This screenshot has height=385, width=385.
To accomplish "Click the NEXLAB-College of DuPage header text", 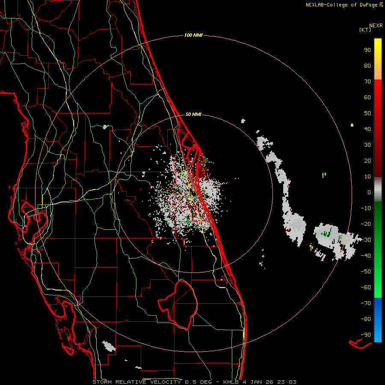I will click(341, 5).
